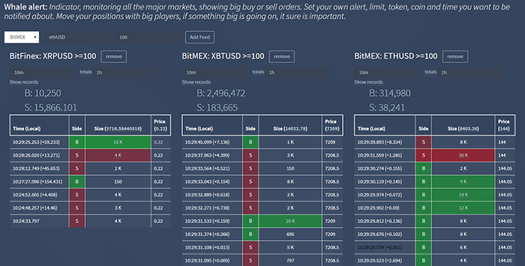Click Show records under XBTUSD feed
The width and height of the screenshot is (525, 266).
click(196, 82)
